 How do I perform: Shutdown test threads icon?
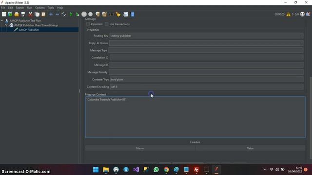(x=90, y=14)
